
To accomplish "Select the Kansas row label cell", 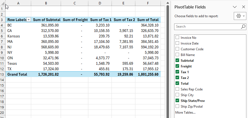I will 18,36.
